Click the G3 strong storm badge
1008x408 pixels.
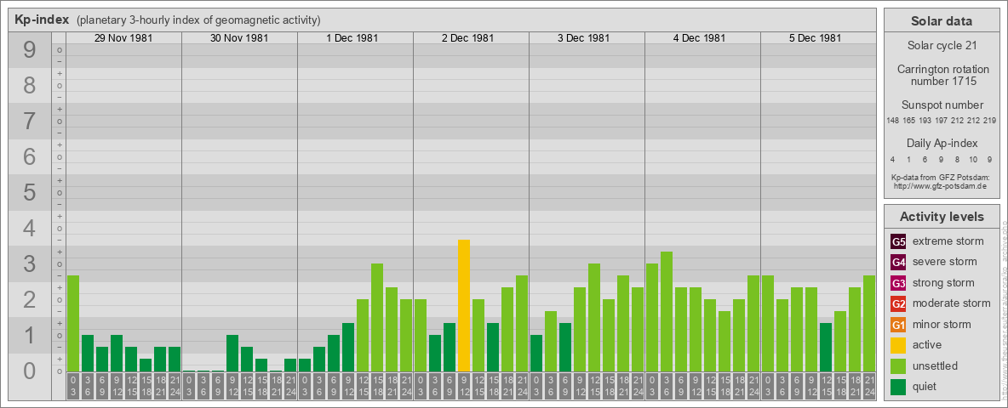coord(898,283)
